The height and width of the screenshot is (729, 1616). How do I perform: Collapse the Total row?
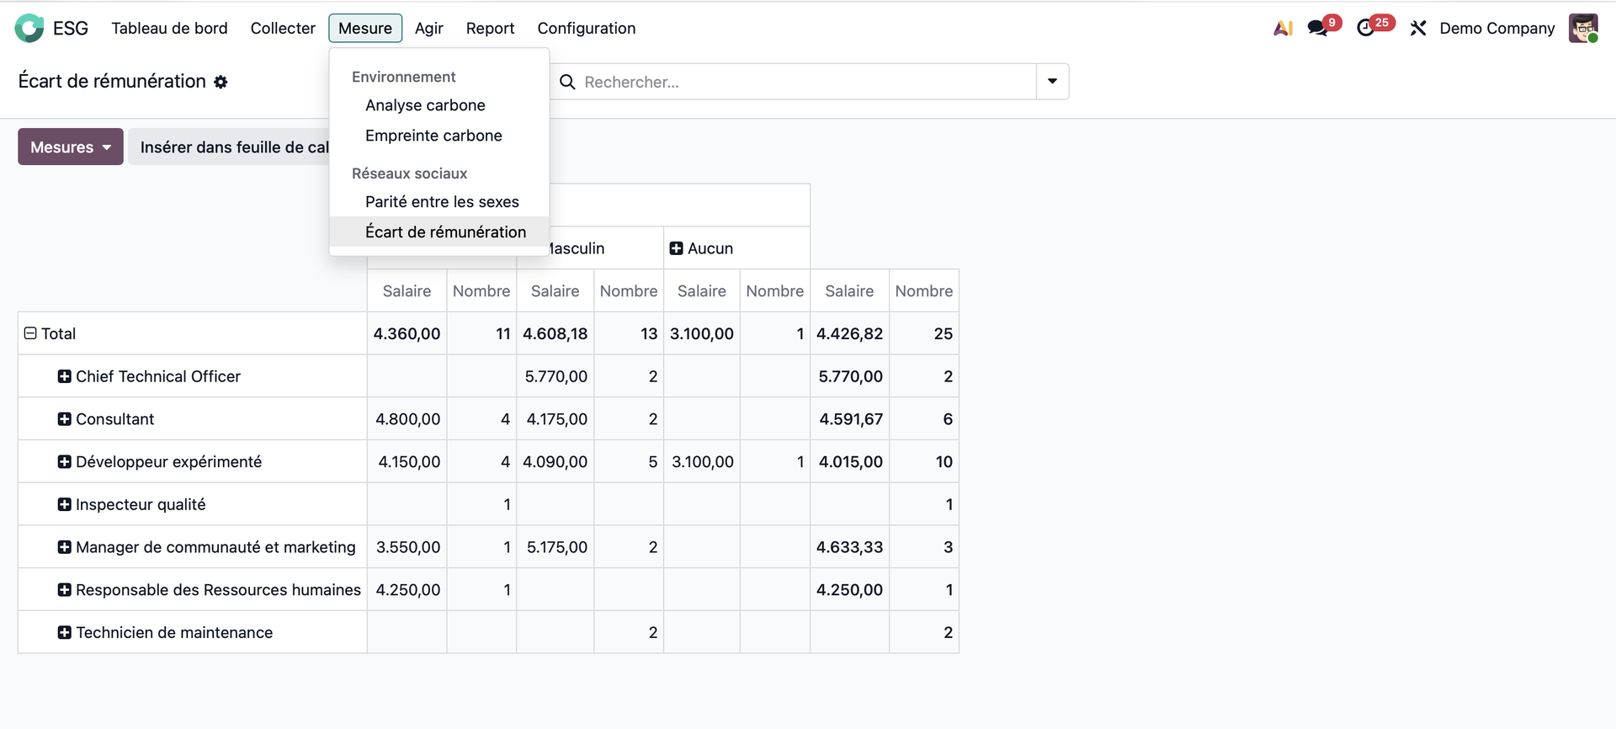click(x=30, y=333)
